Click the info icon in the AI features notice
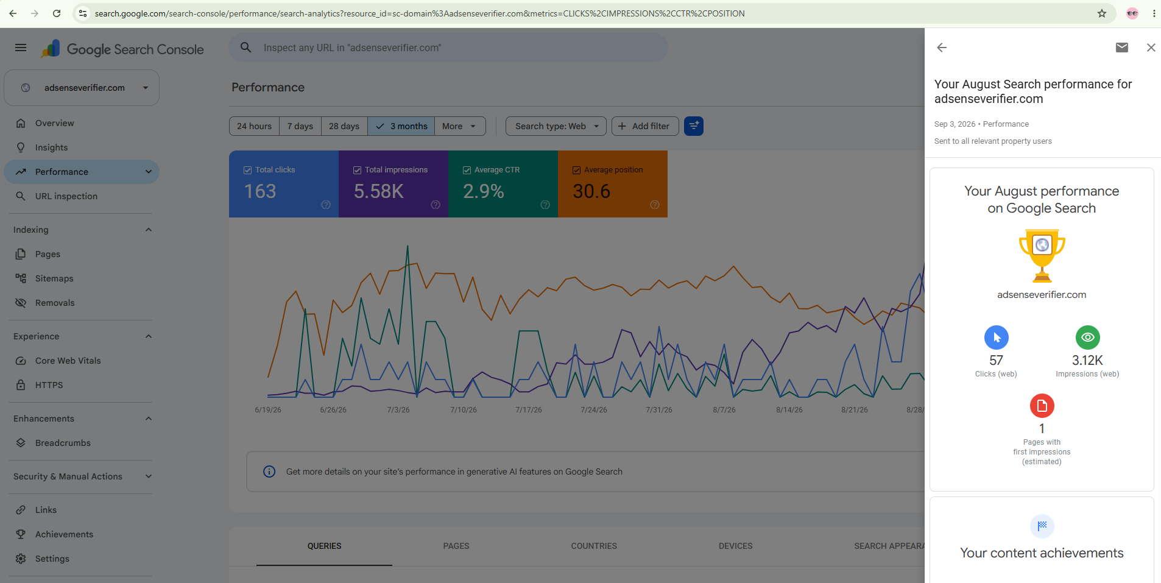The height and width of the screenshot is (583, 1161). coord(269,472)
